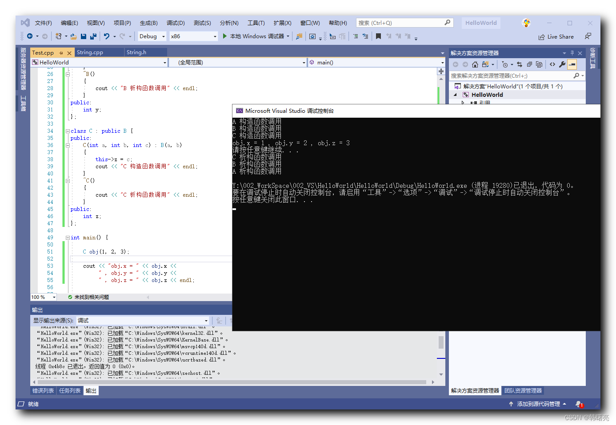
Task: Click the notifications bell in status bar
Action: click(x=579, y=404)
